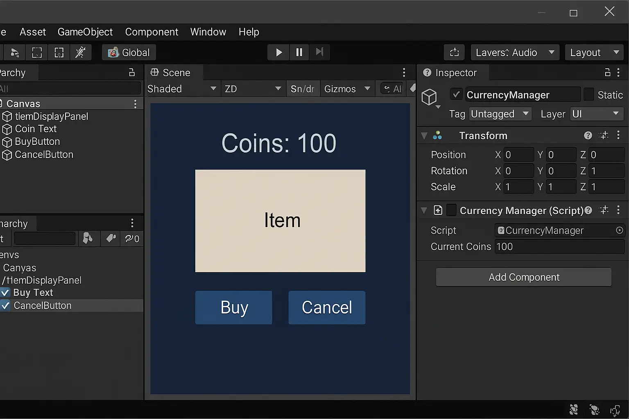The width and height of the screenshot is (629, 419).
Task: Open the Transform component options menu
Action: pos(618,135)
